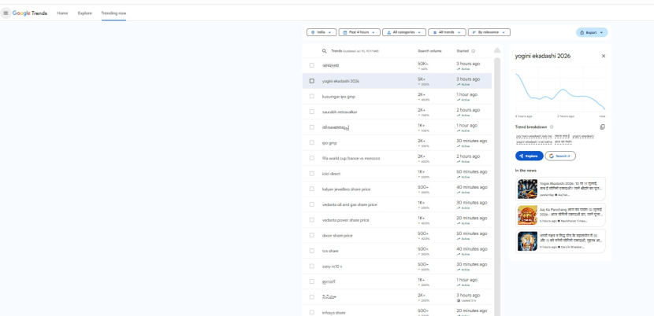Screen dimensions: 654x316
Task: Open the first Yogini Ekadashi 2026 news card
Action: pos(560,189)
